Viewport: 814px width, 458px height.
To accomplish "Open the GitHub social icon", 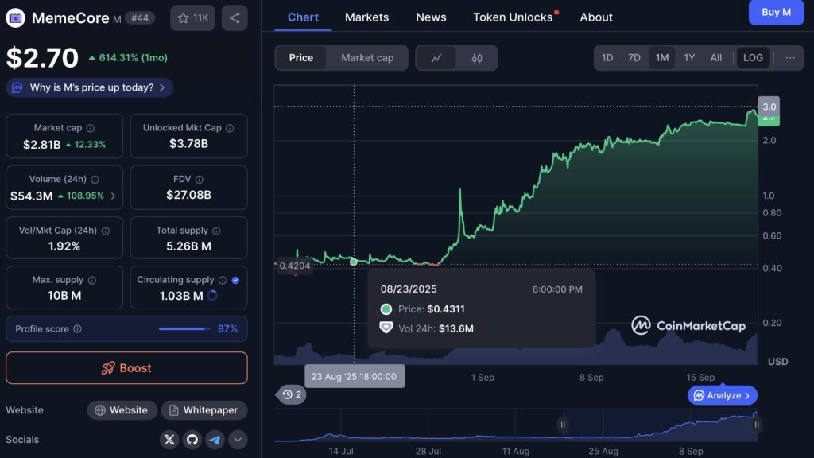I will click(x=192, y=440).
